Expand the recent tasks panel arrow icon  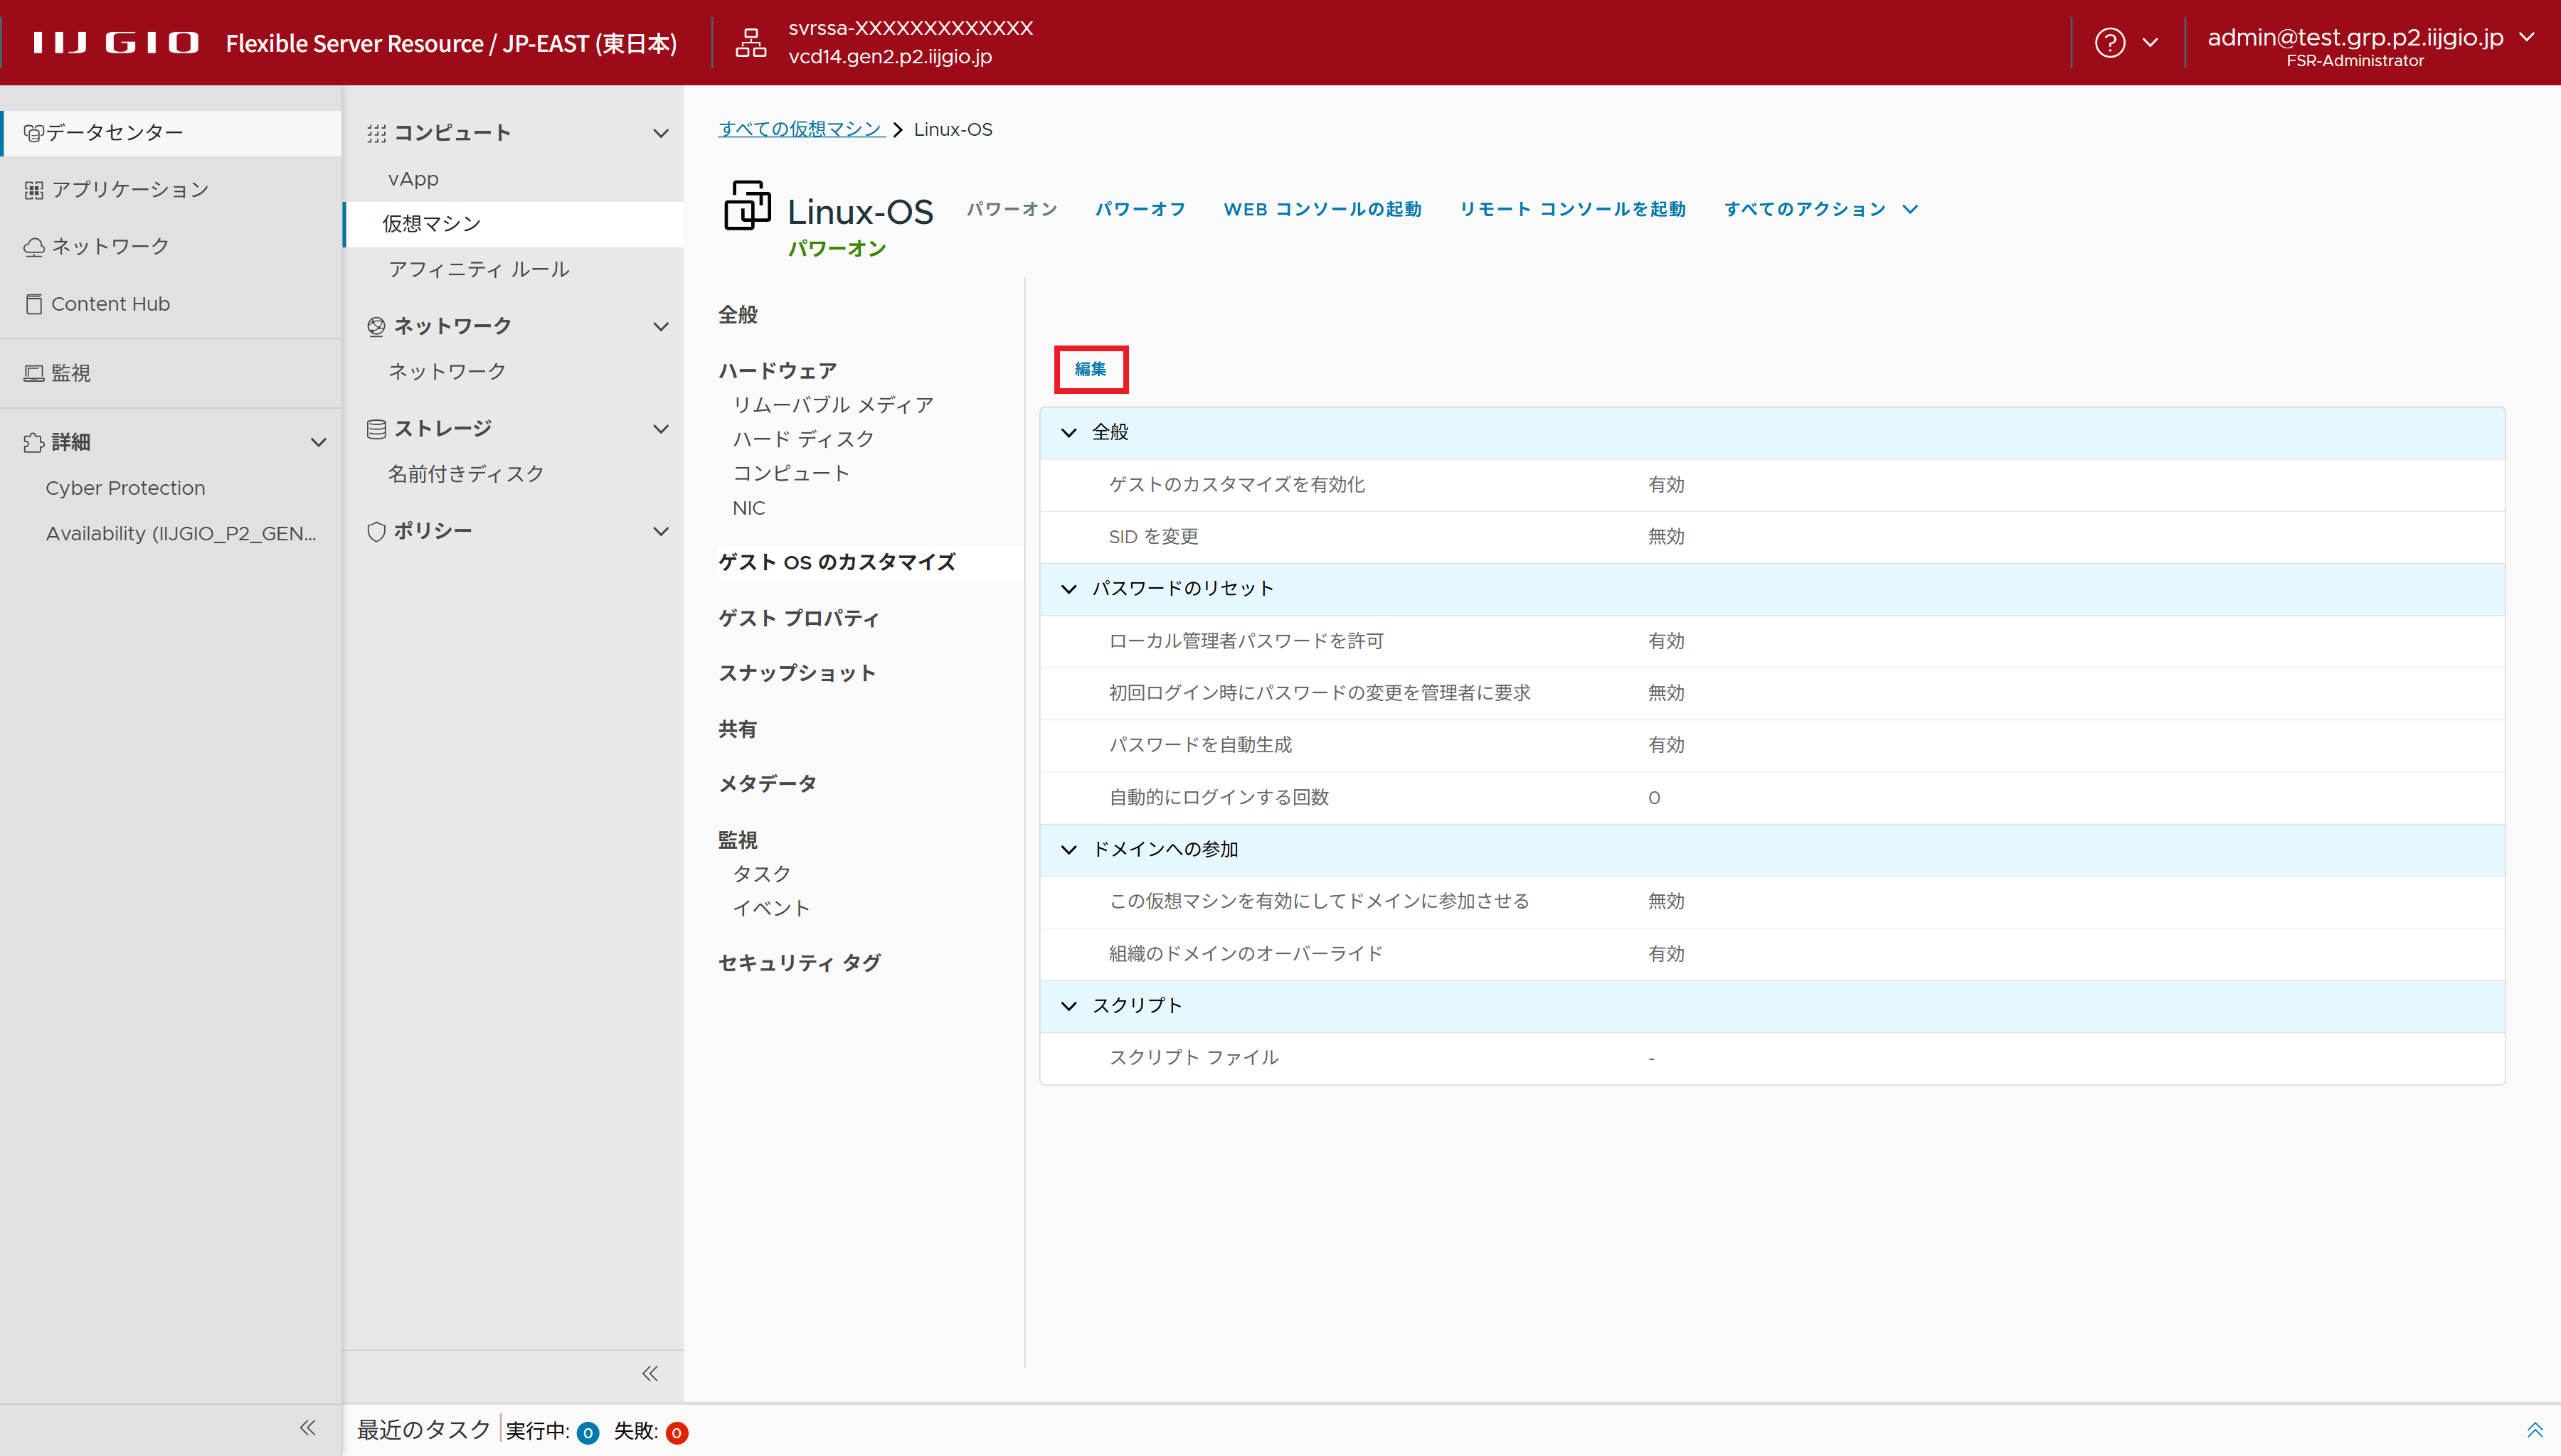point(2534,1430)
